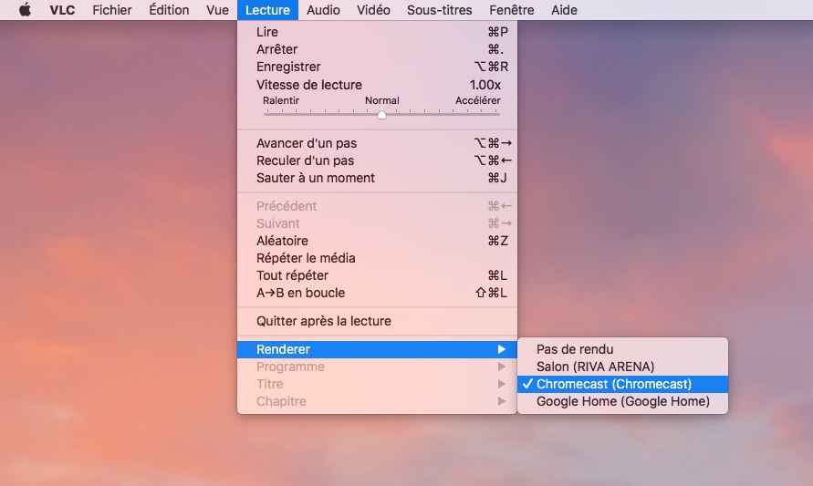Open the Fichier menu
Viewport: 813px width, 486px height.
click(112, 10)
